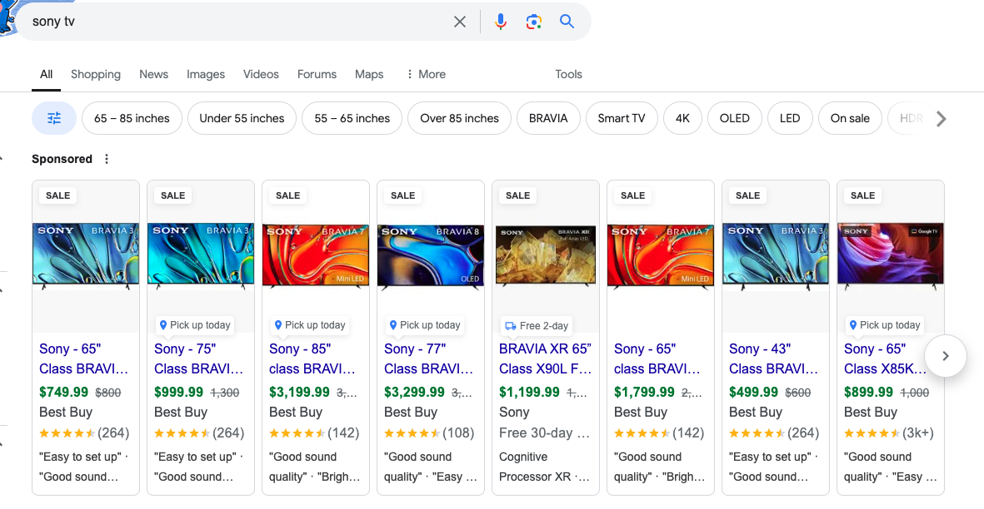The image size is (984, 509).
Task: Open the Sponsored three-dot info menu
Action: click(107, 159)
